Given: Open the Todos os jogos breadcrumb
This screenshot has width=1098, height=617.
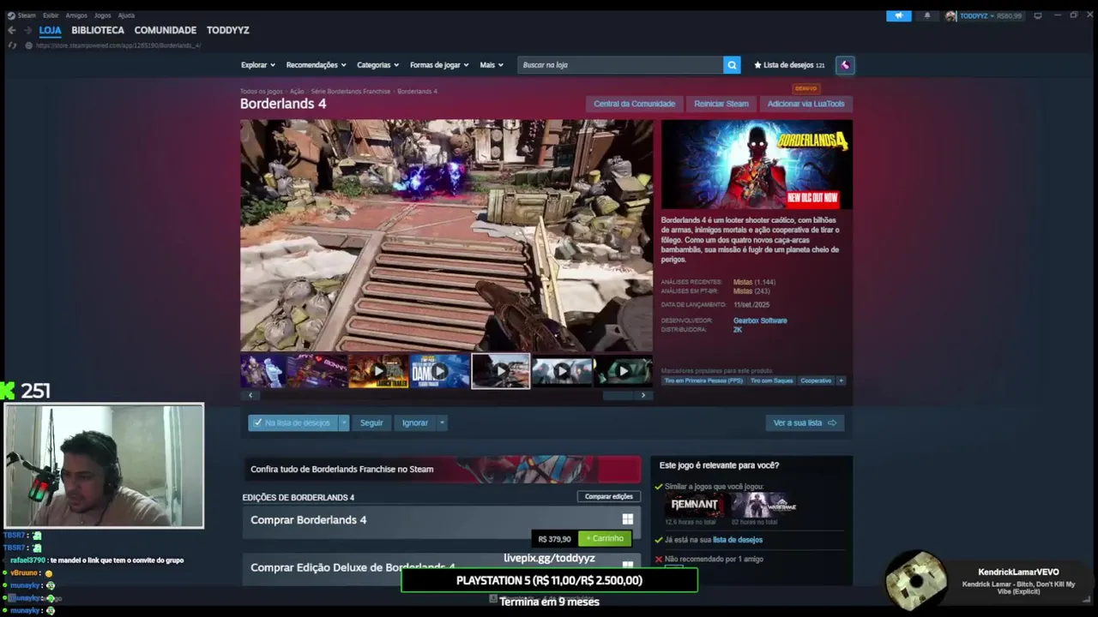Looking at the screenshot, I should [x=262, y=91].
